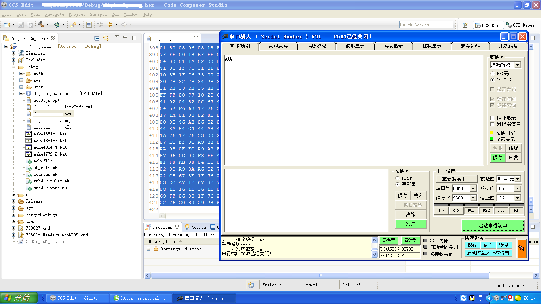Click the Open Perspective icon
The image size is (541, 304).
click(465, 25)
